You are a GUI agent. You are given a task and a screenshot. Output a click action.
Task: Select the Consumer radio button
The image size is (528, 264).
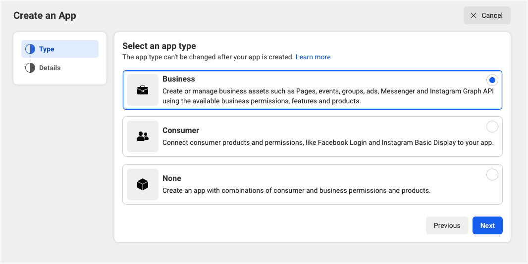492,127
